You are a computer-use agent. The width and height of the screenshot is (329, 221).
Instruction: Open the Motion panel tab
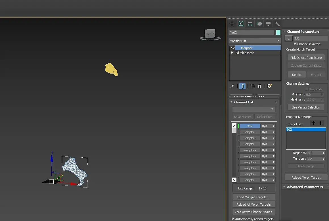(x=259, y=24)
